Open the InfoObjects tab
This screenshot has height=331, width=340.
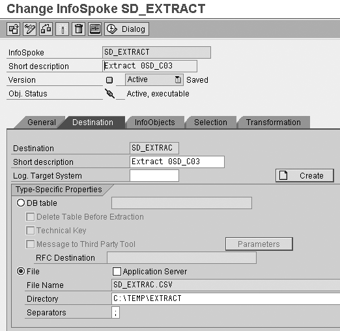[x=155, y=122]
